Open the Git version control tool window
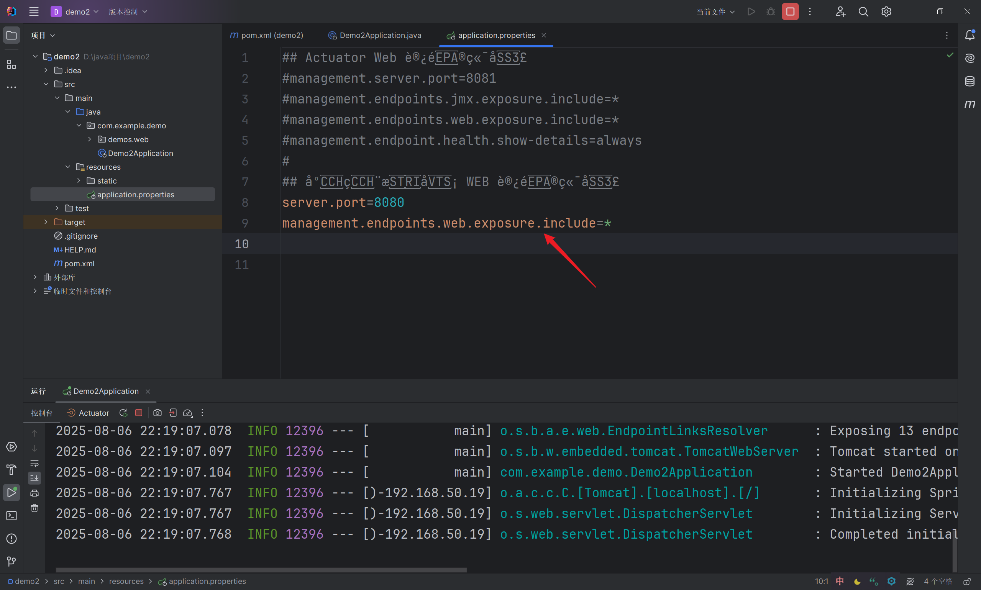Image resolution: width=981 pixels, height=590 pixels. coord(11,561)
